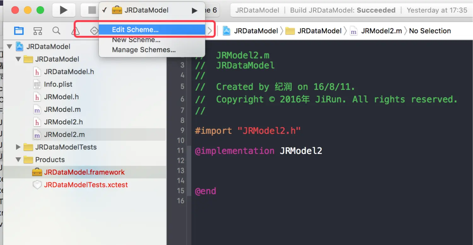Click the Created by comment line
The image size is (473, 245).
click(276, 87)
